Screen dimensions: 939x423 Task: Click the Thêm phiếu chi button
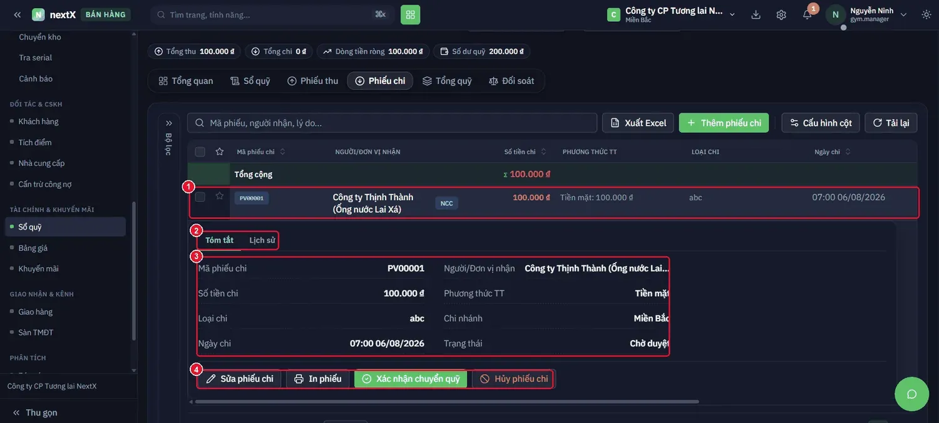[724, 123]
